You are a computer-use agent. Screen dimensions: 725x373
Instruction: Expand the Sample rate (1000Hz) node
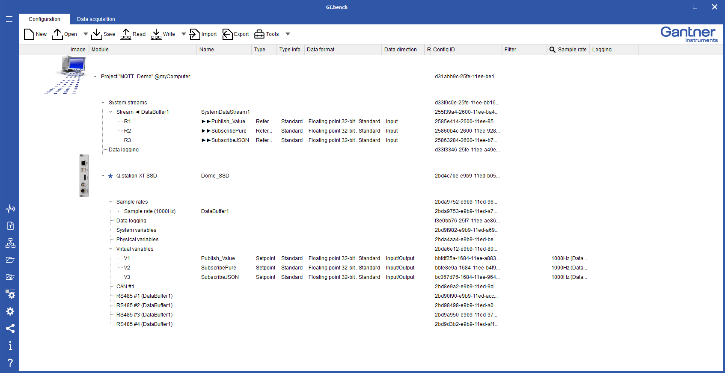[118, 211]
